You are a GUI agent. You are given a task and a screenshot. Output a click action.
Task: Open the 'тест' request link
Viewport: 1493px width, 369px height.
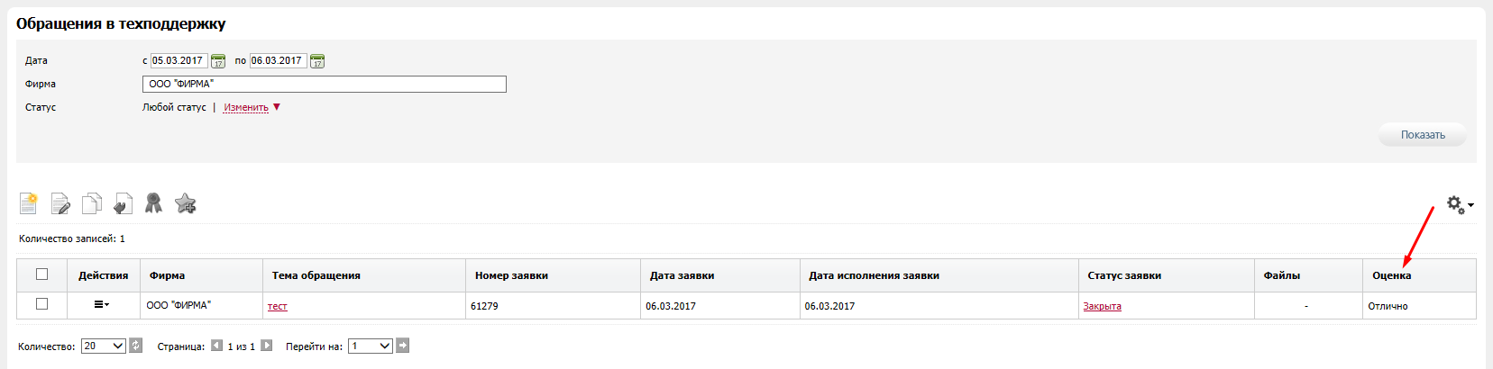coord(278,307)
